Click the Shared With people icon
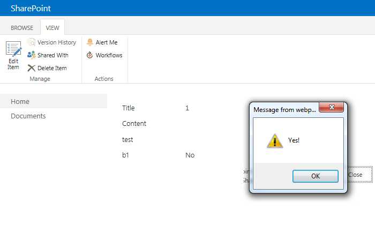The image size is (375, 225). tap(32, 55)
